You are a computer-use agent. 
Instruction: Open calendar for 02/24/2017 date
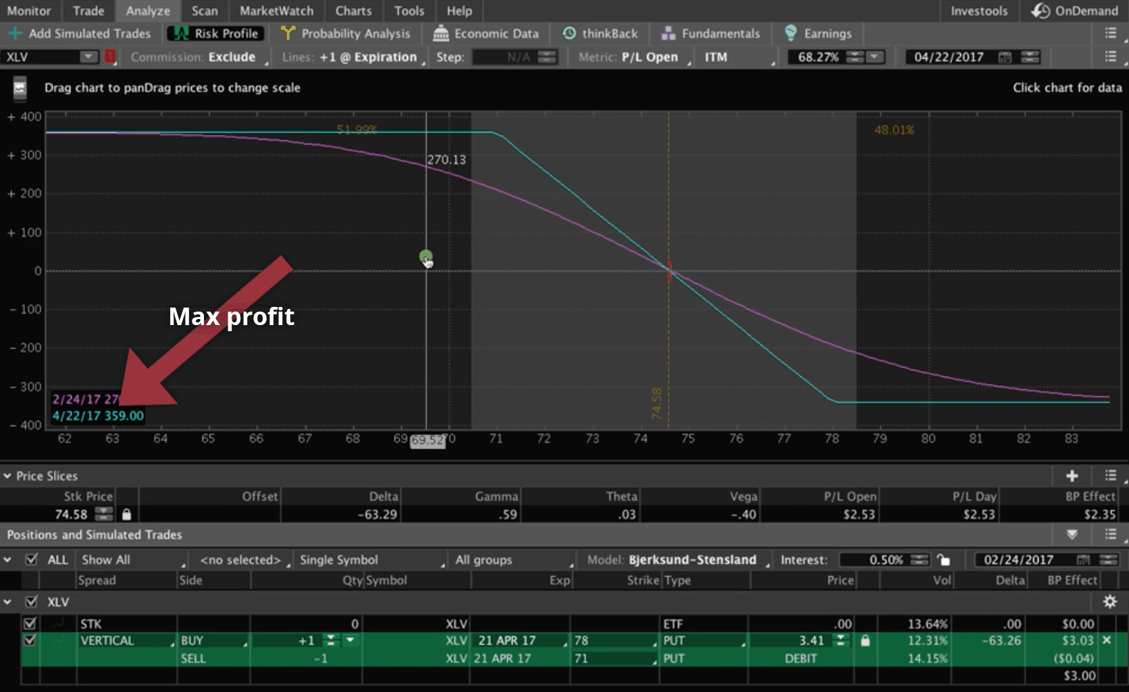tap(1083, 560)
